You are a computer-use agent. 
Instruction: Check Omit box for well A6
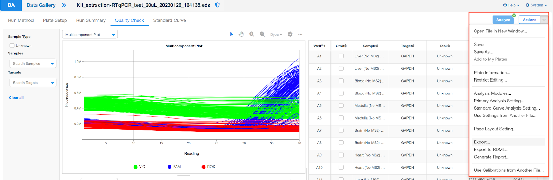(341, 118)
